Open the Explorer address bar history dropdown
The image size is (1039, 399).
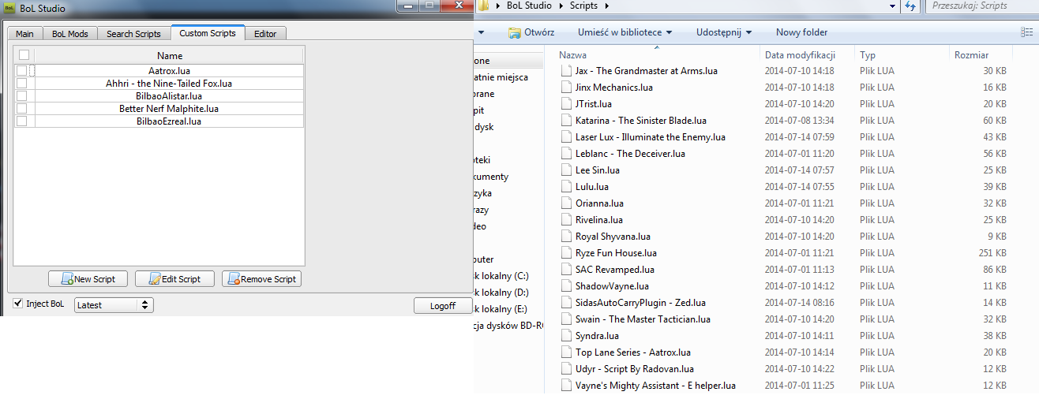[893, 6]
